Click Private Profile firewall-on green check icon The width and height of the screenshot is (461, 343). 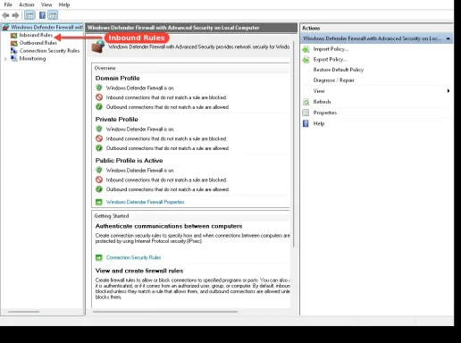99,129
